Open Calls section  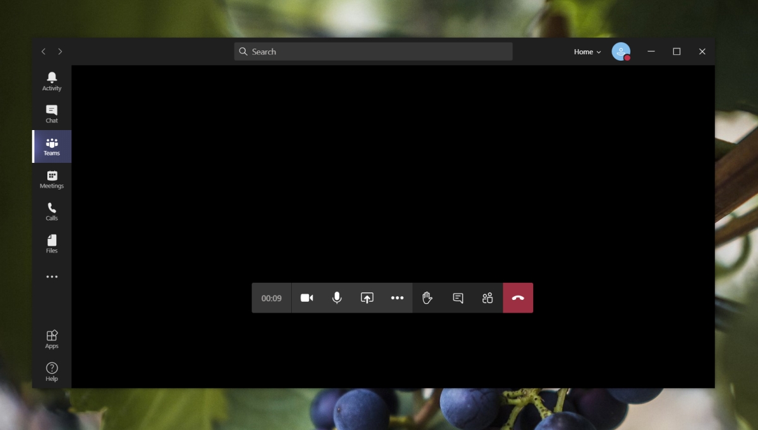click(x=52, y=212)
